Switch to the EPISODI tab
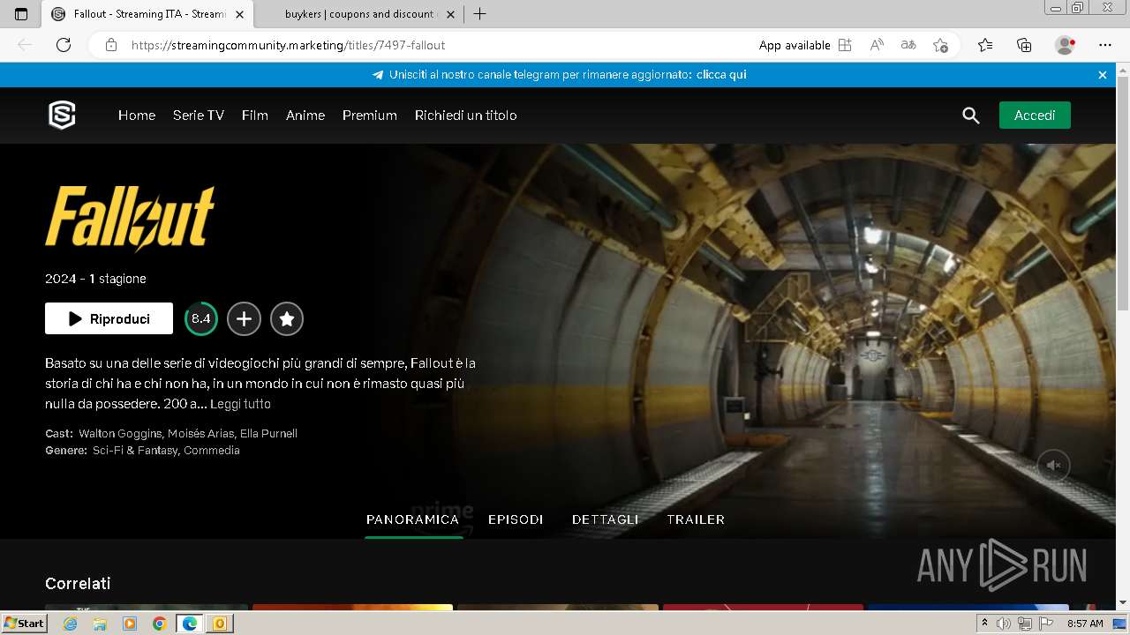1130x635 pixels. [x=516, y=519]
